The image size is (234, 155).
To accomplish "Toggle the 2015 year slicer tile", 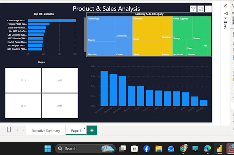I will click(x=23, y=80).
